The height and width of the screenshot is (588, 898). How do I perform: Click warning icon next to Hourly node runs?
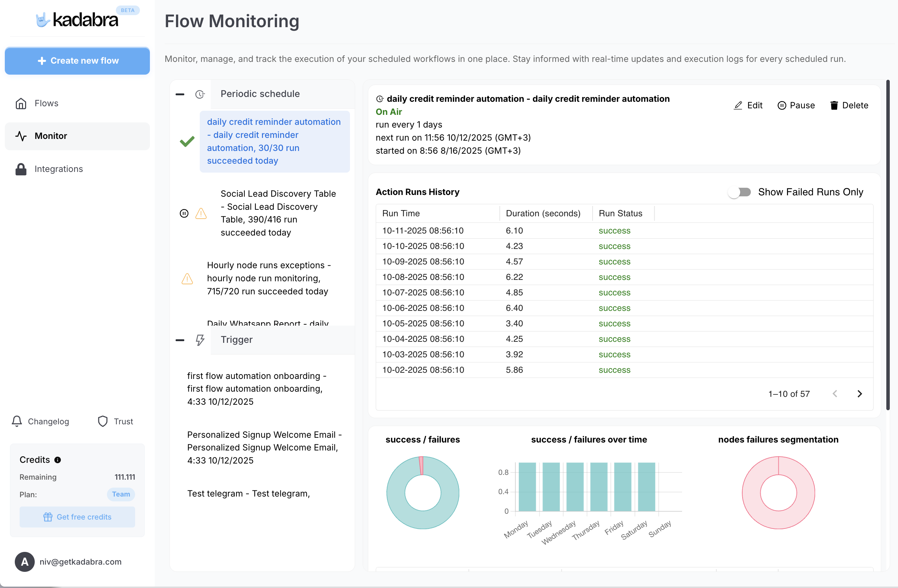(x=187, y=279)
